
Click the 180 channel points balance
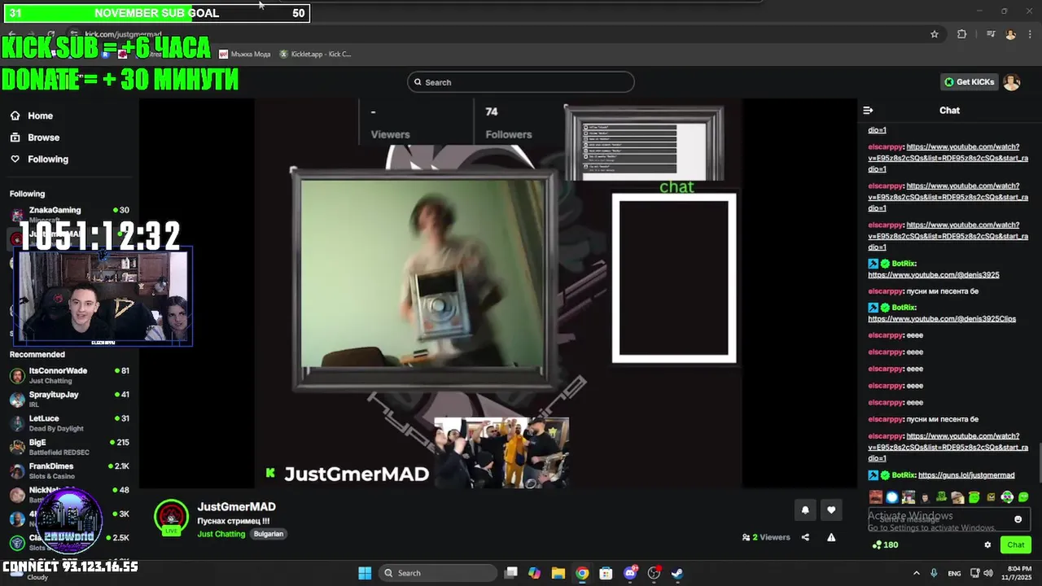(884, 545)
